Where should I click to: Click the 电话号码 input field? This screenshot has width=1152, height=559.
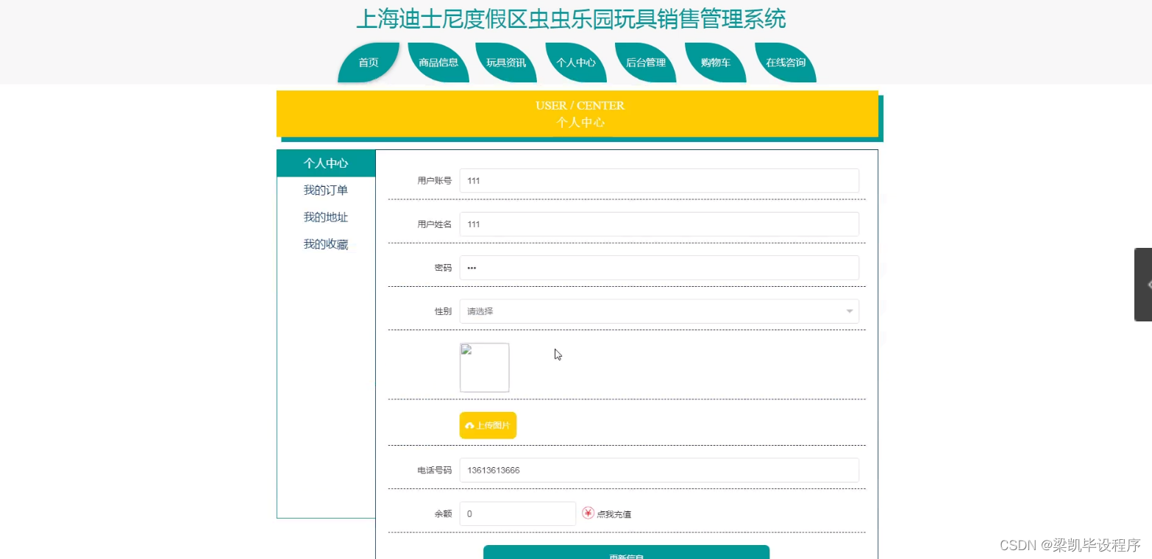coord(659,470)
